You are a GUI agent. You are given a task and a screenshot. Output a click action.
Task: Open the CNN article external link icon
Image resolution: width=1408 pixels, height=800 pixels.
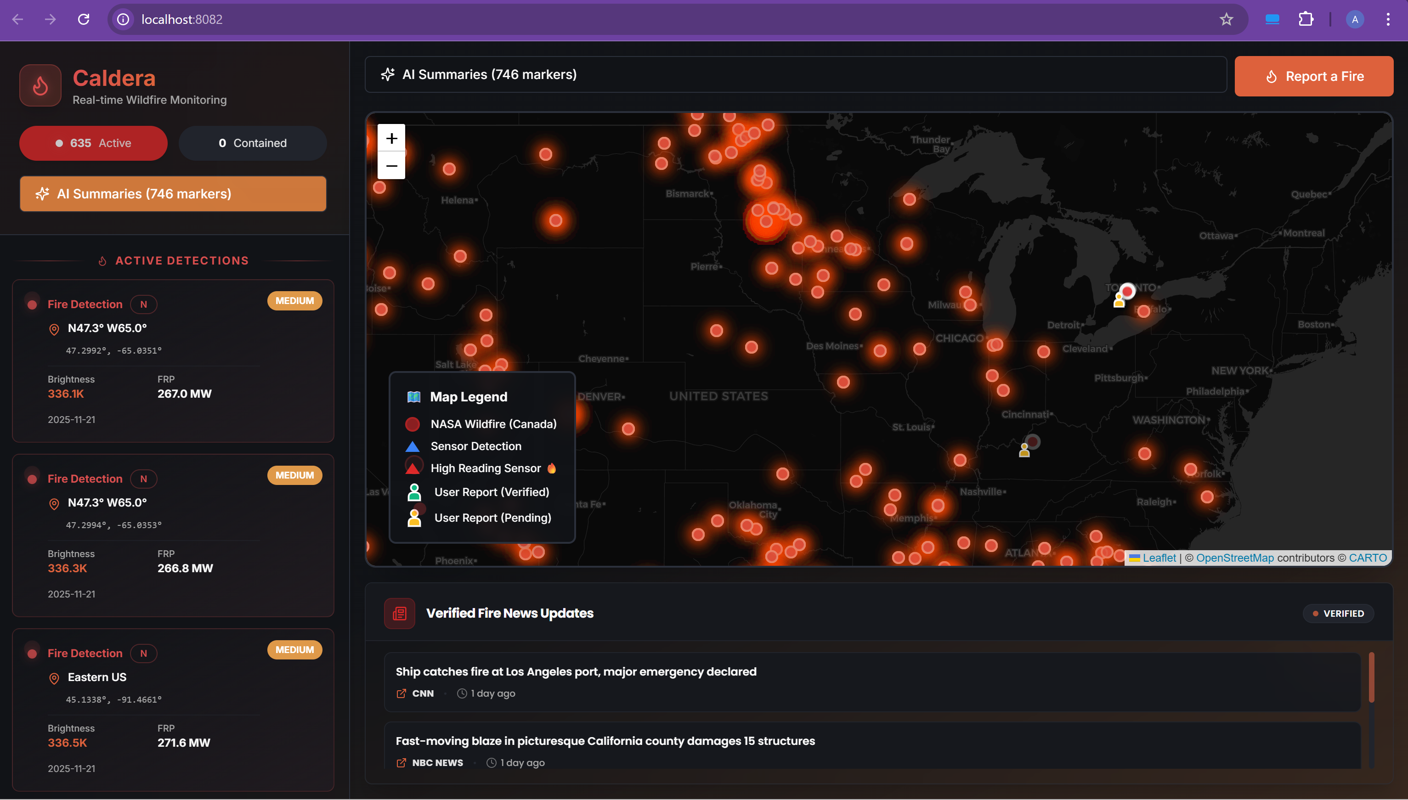[401, 693]
